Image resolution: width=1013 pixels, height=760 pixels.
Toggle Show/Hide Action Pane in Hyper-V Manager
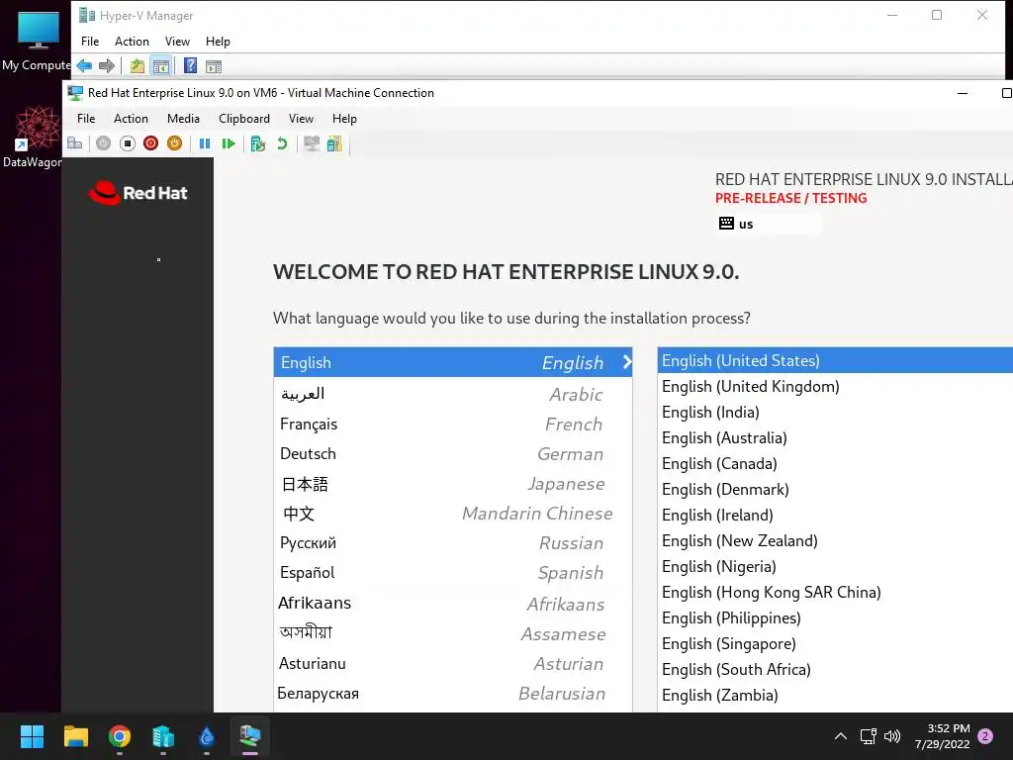tap(214, 66)
